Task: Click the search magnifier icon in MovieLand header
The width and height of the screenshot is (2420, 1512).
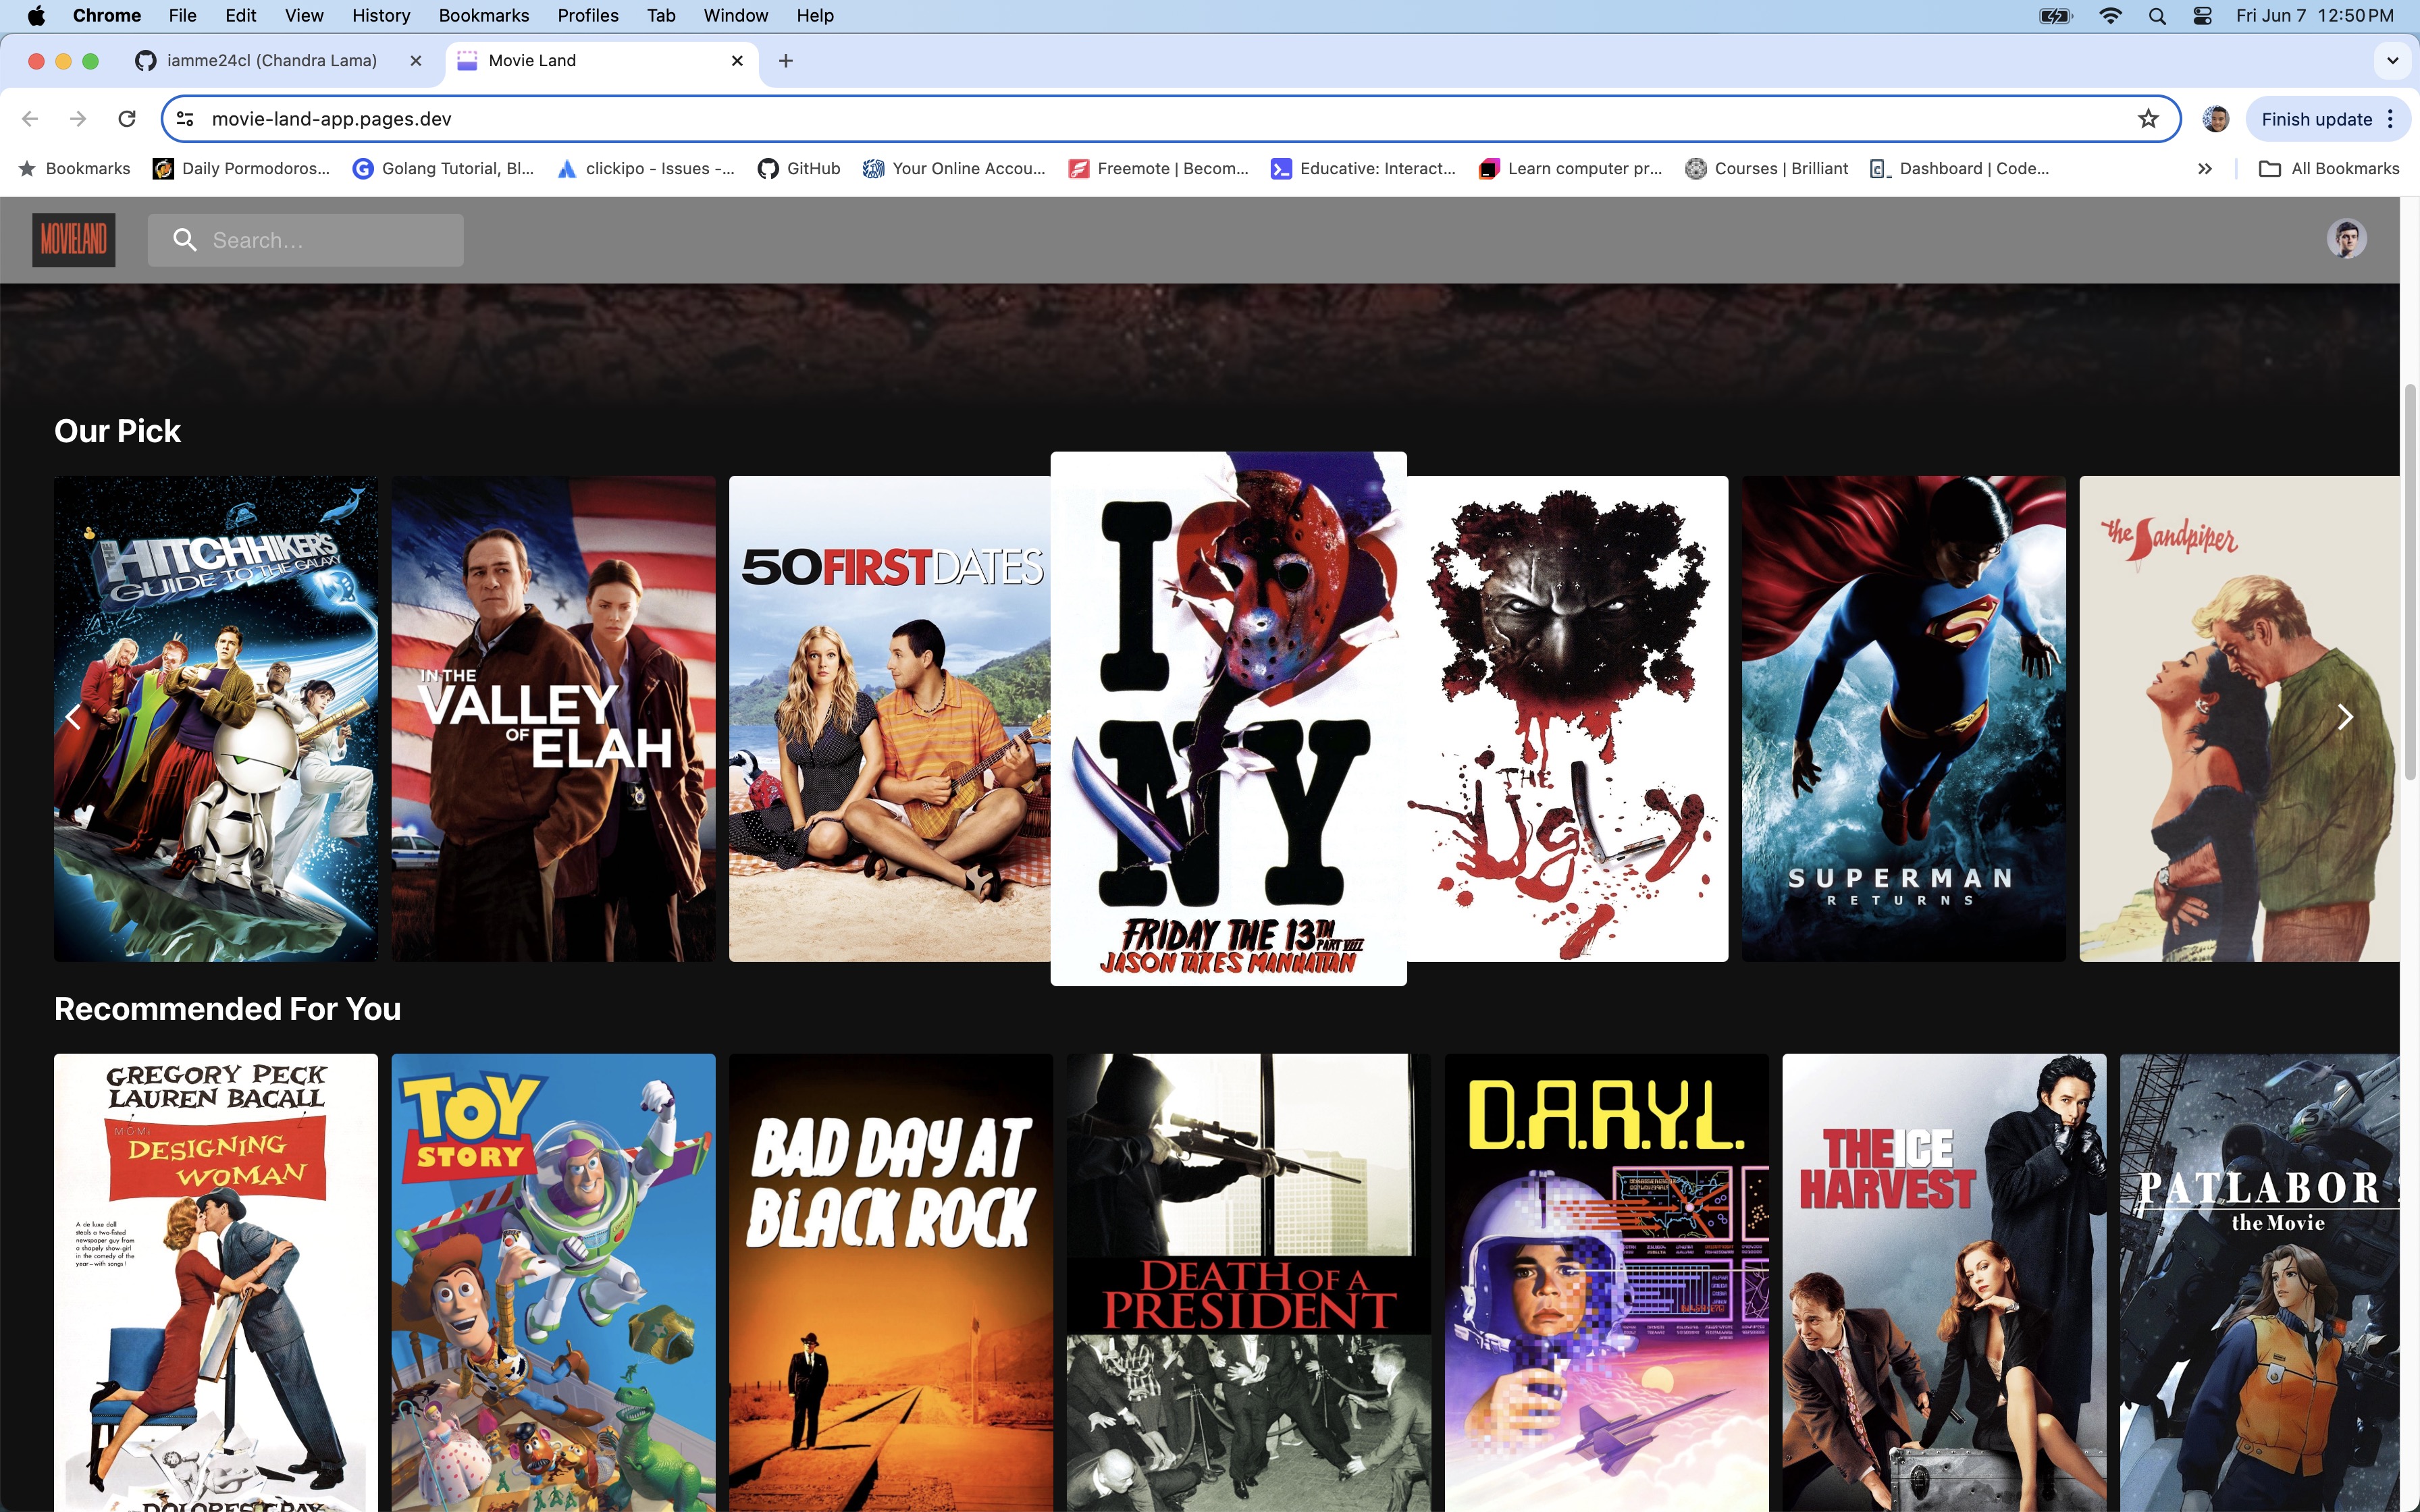Action: [185, 240]
